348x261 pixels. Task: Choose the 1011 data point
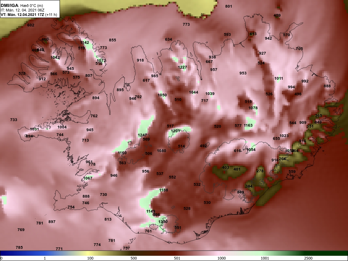coord(279,78)
